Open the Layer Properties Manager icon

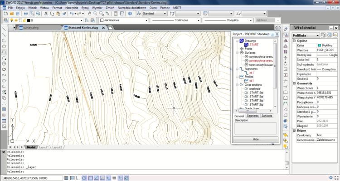tap(5, 20)
